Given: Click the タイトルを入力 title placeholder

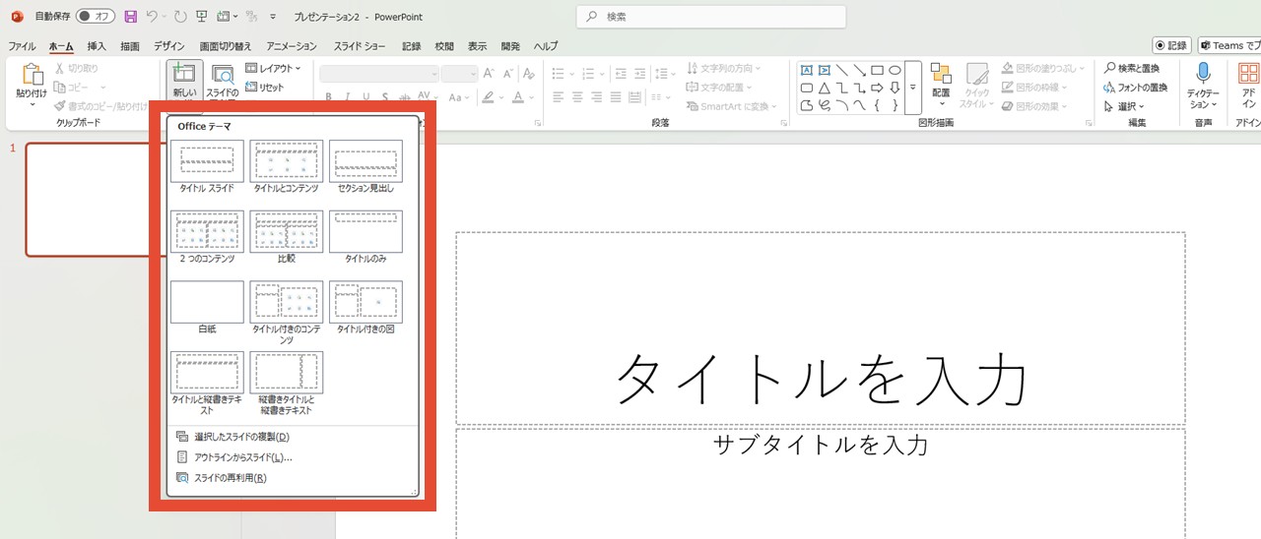Looking at the screenshot, I should [821, 329].
